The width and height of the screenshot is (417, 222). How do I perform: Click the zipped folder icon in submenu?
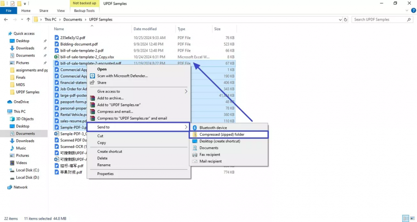[x=195, y=134]
